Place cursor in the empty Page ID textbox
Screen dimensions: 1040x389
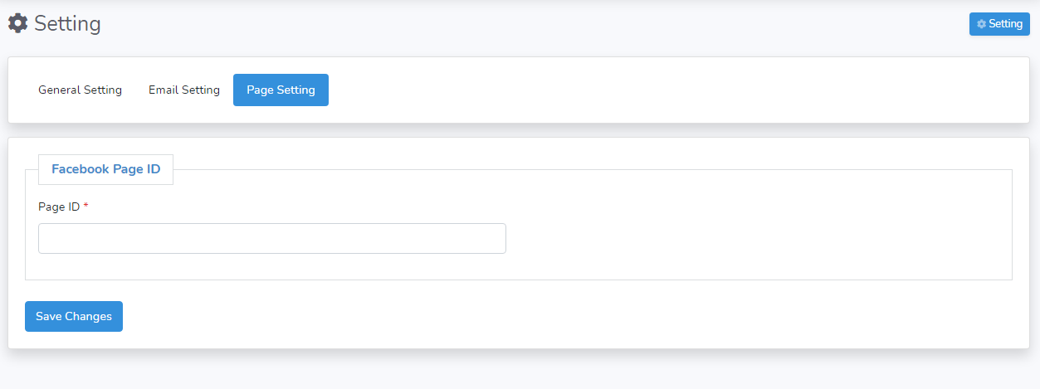click(x=272, y=238)
